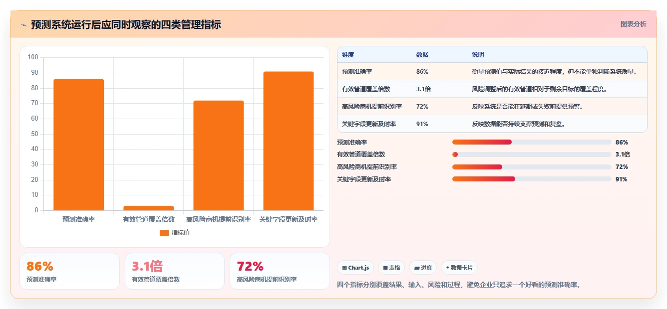This screenshot has height=309, width=667.
Task: Click the short 有效管道覆盖倍数 chart bar
Action: pos(149,208)
